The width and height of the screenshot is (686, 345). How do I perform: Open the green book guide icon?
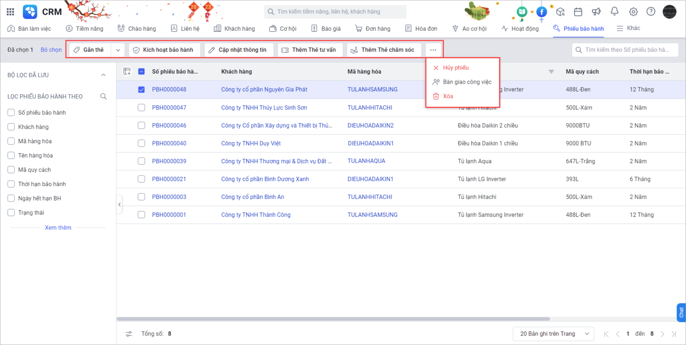coord(522,12)
